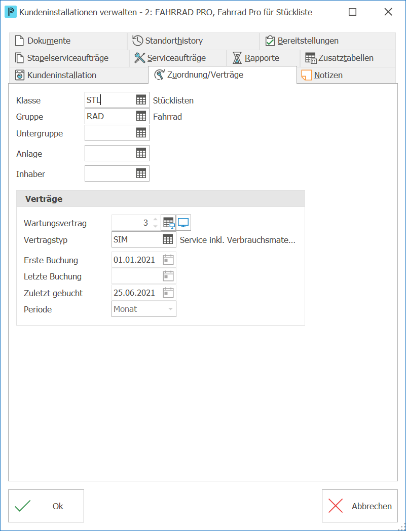The width and height of the screenshot is (406, 531).
Task: Switch to the Dokumente tab
Action: [x=68, y=41]
